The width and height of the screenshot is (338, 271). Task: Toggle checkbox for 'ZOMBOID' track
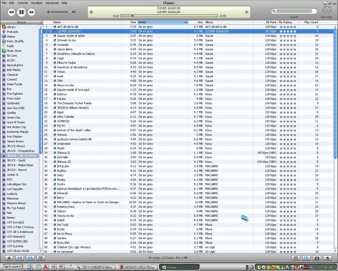(55, 121)
